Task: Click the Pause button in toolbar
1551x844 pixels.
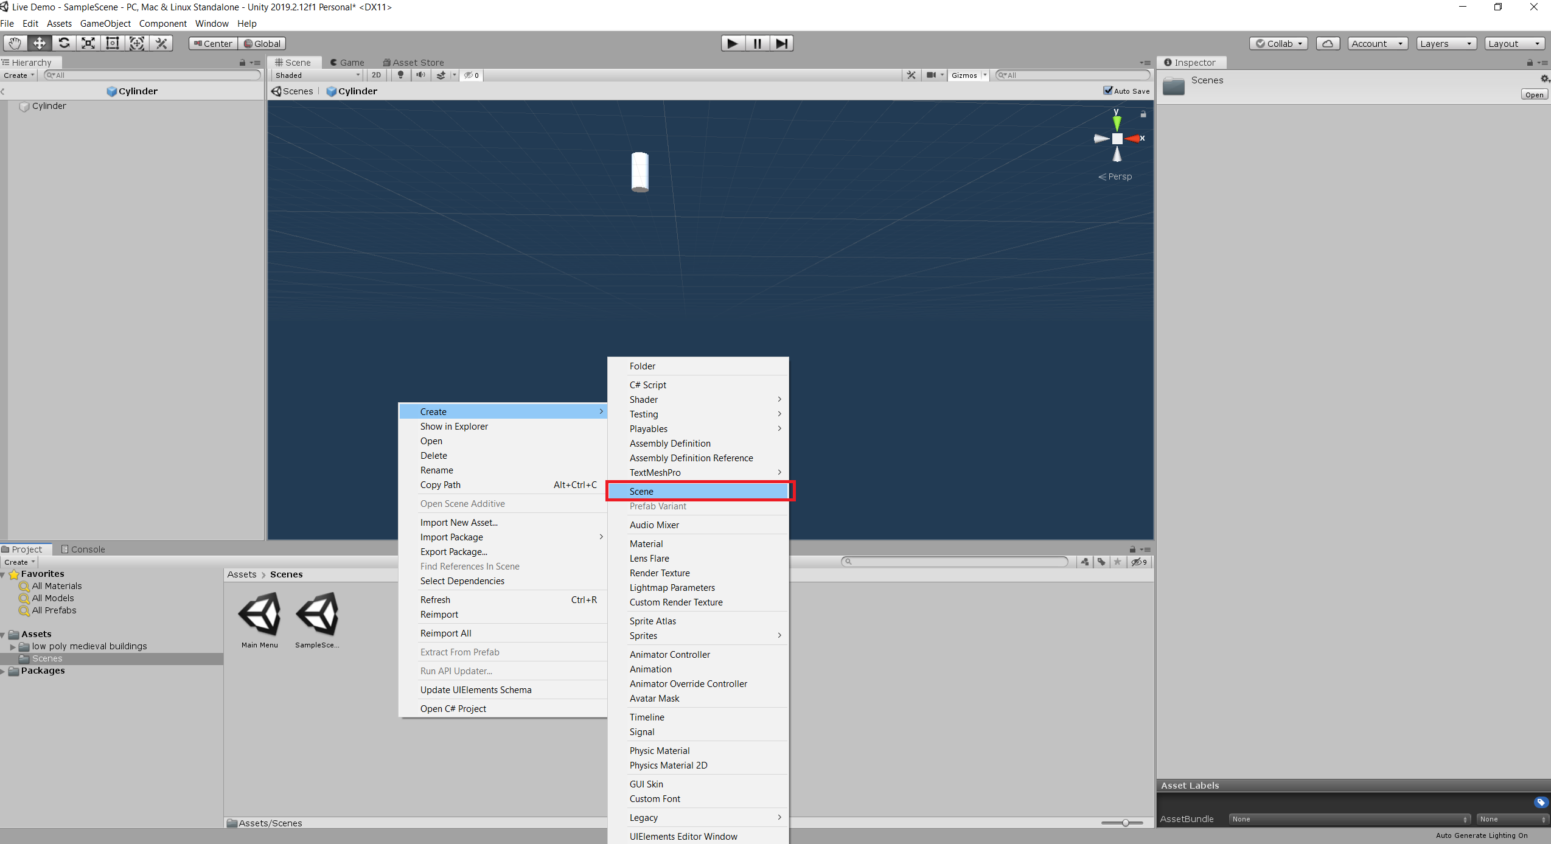Action: [x=758, y=43]
